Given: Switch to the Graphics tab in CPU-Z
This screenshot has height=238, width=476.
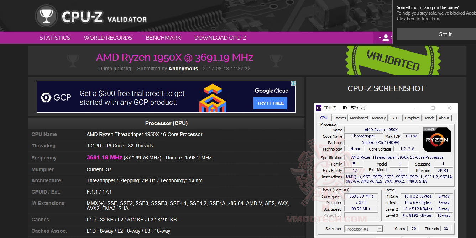Looking at the screenshot, I should coord(412,118).
